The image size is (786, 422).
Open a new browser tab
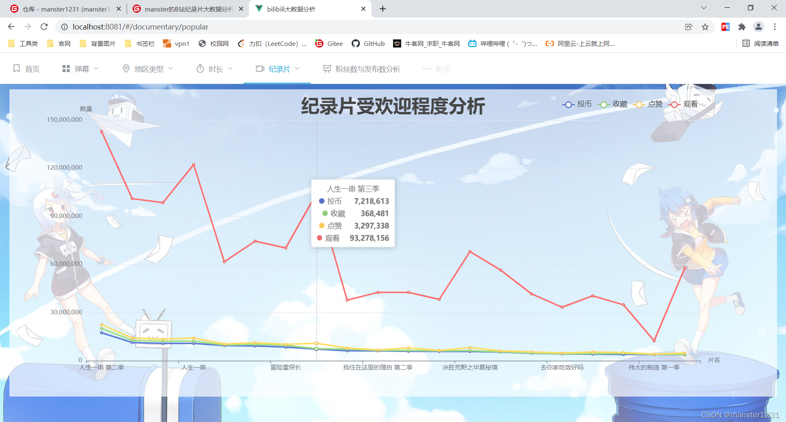(x=383, y=9)
